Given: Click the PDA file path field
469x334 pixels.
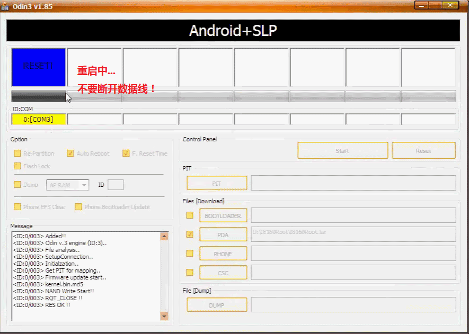Looking at the screenshot, I should pos(353,234).
